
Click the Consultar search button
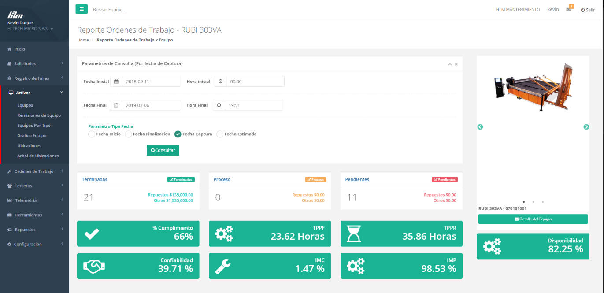click(x=163, y=150)
